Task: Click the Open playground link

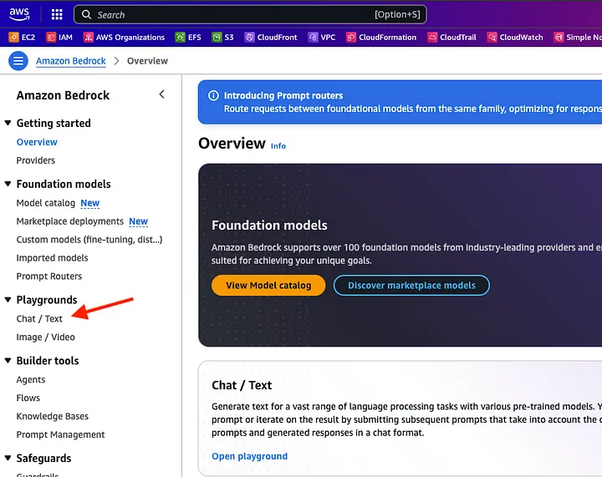Action: point(249,456)
